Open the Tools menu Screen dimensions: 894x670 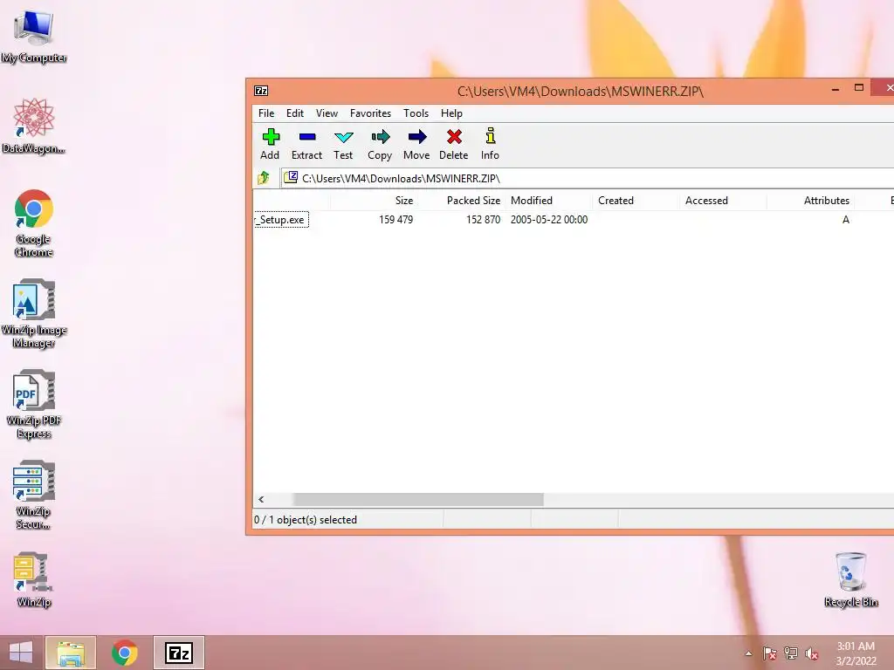click(x=416, y=113)
